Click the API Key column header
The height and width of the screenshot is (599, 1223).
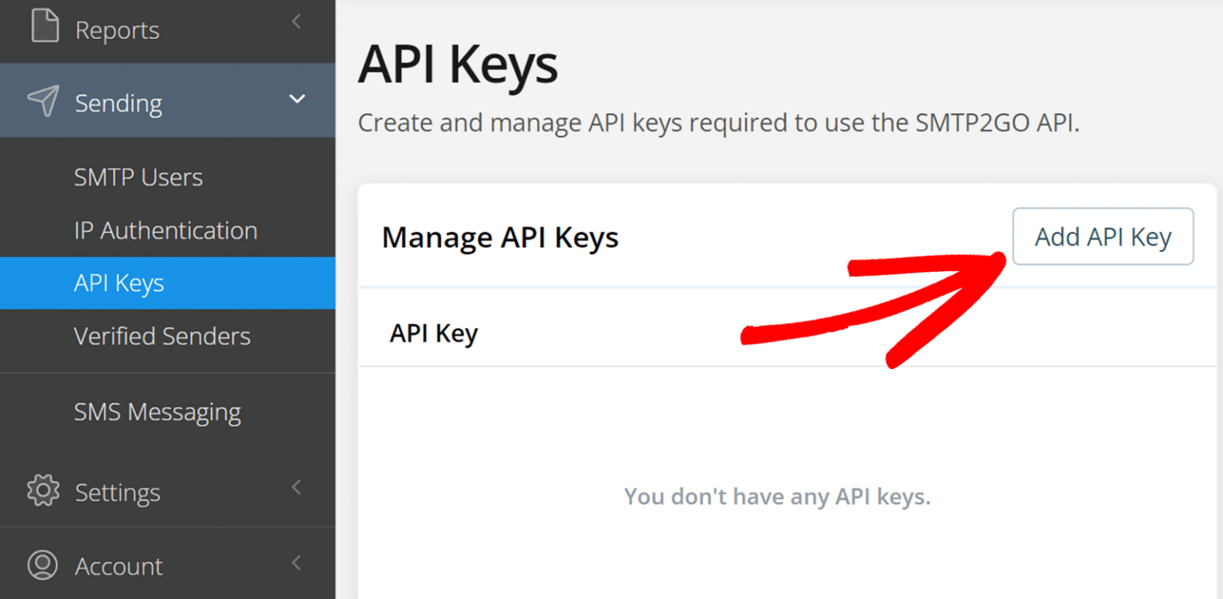433,333
